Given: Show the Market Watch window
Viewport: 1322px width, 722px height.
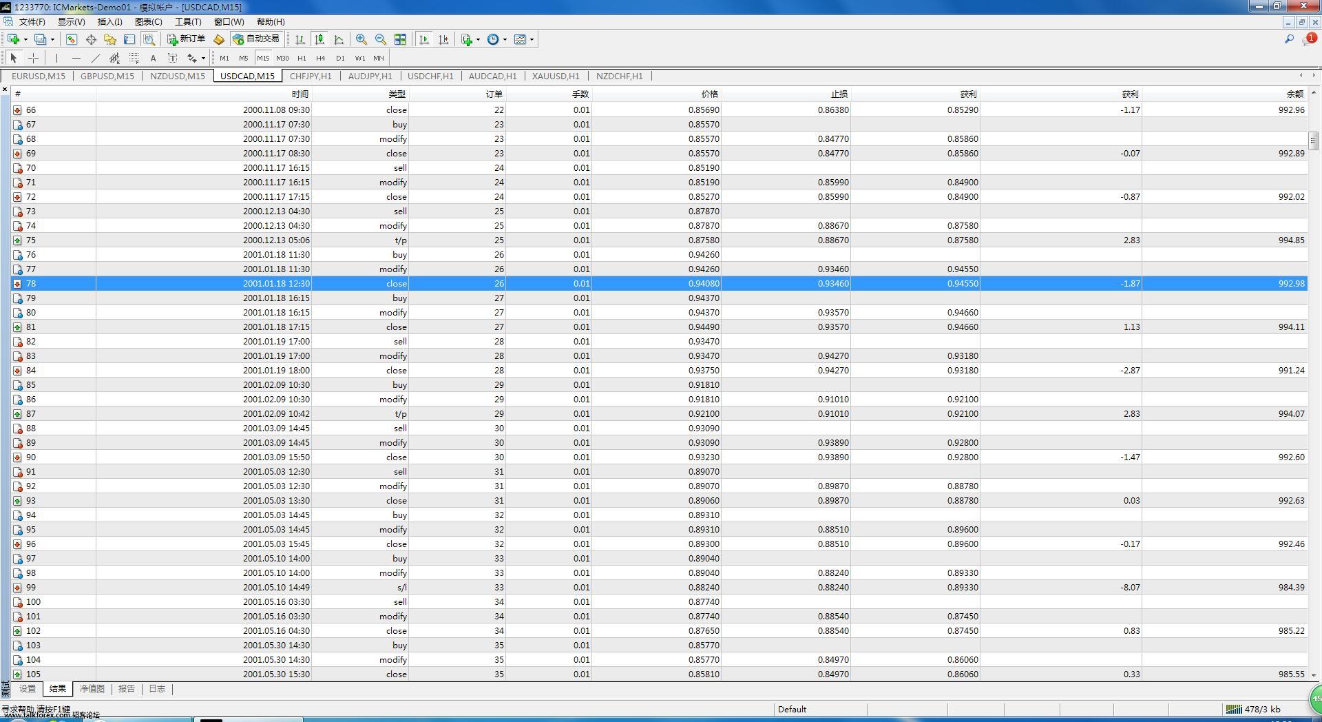Looking at the screenshot, I should [72, 39].
